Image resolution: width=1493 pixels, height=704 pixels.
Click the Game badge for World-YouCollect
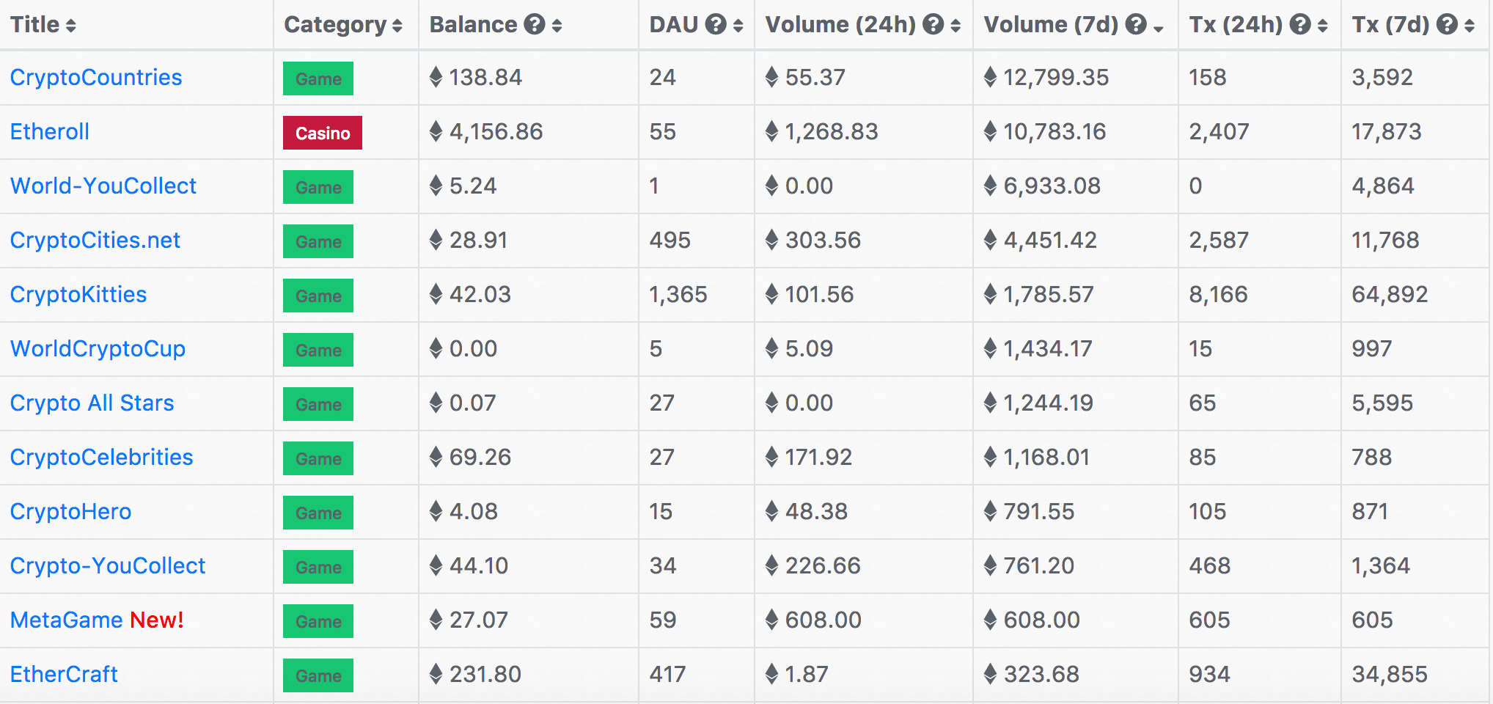click(318, 187)
